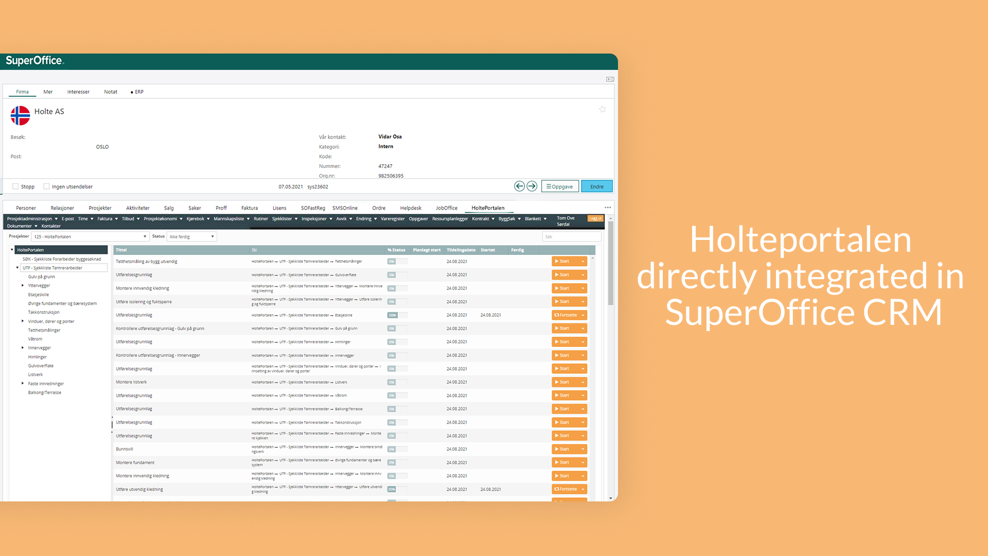Image resolution: width=988 pixels, height=556 pixels.
Task: Start task Tetthetsmåling av bygg utvendig
Action: click(565, 262)
